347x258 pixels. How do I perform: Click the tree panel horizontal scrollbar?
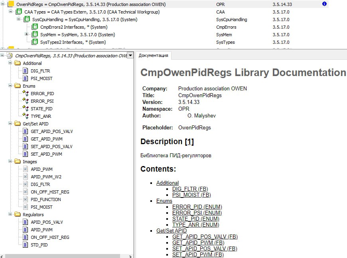pos(62,256)
